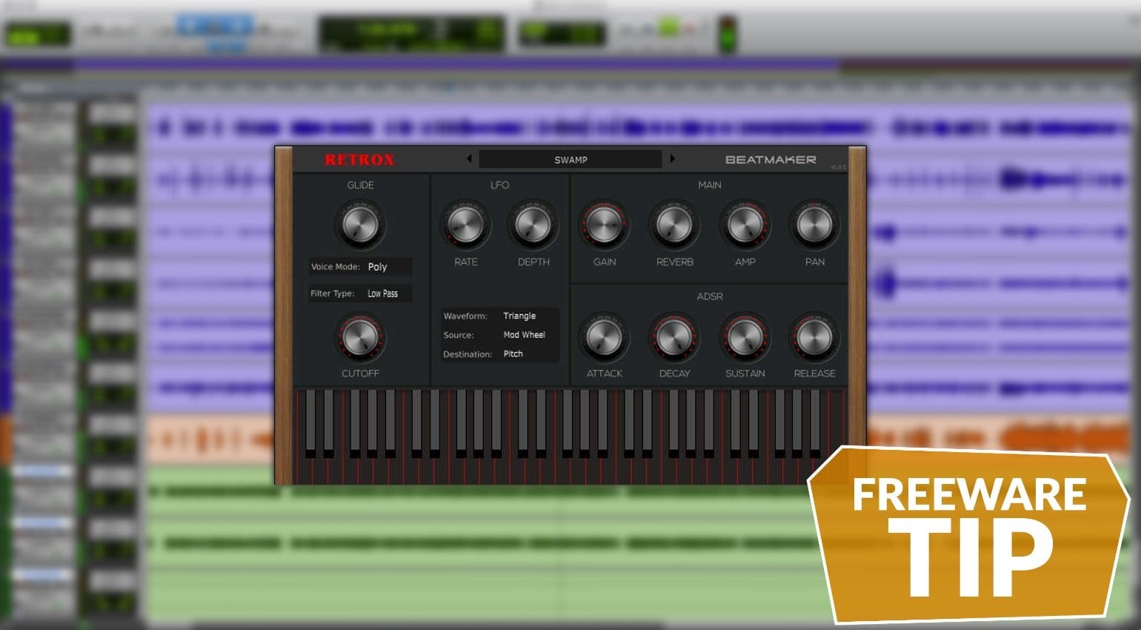Adjust the REVERB knob
Viewport: 1141px width, 630px height.
coord(674,225)
